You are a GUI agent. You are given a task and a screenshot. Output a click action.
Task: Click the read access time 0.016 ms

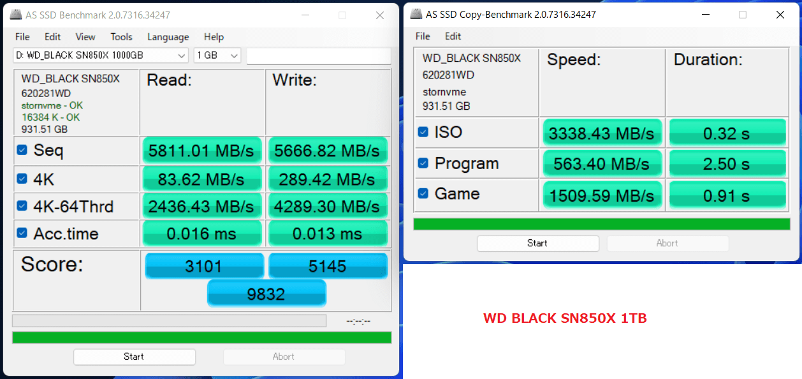click(x=201, y=234)
